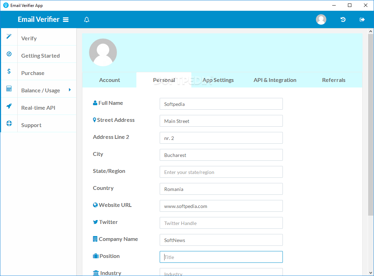Click the Address Line 2 field
The image size is (374, 276).
tap(221, 138)
